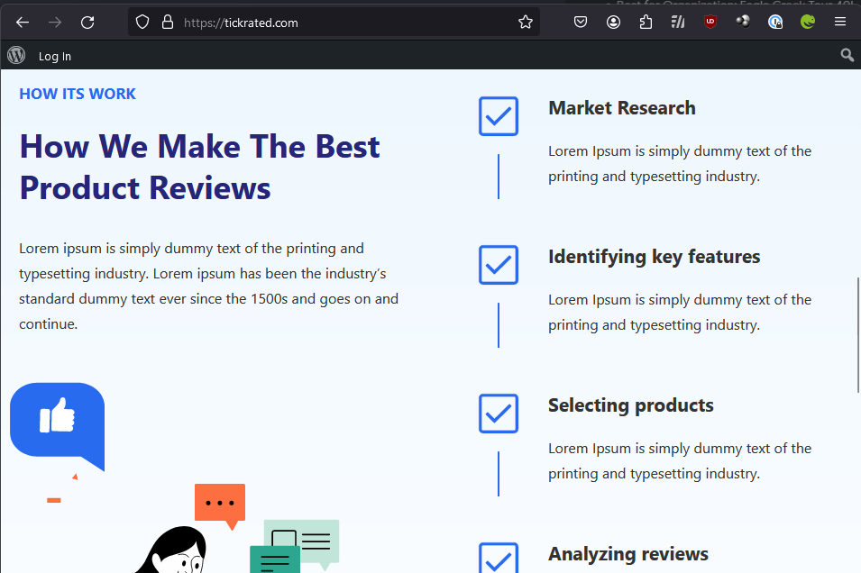
Task: Click Log In in the admin bar
Action: [x=55, y=57]
